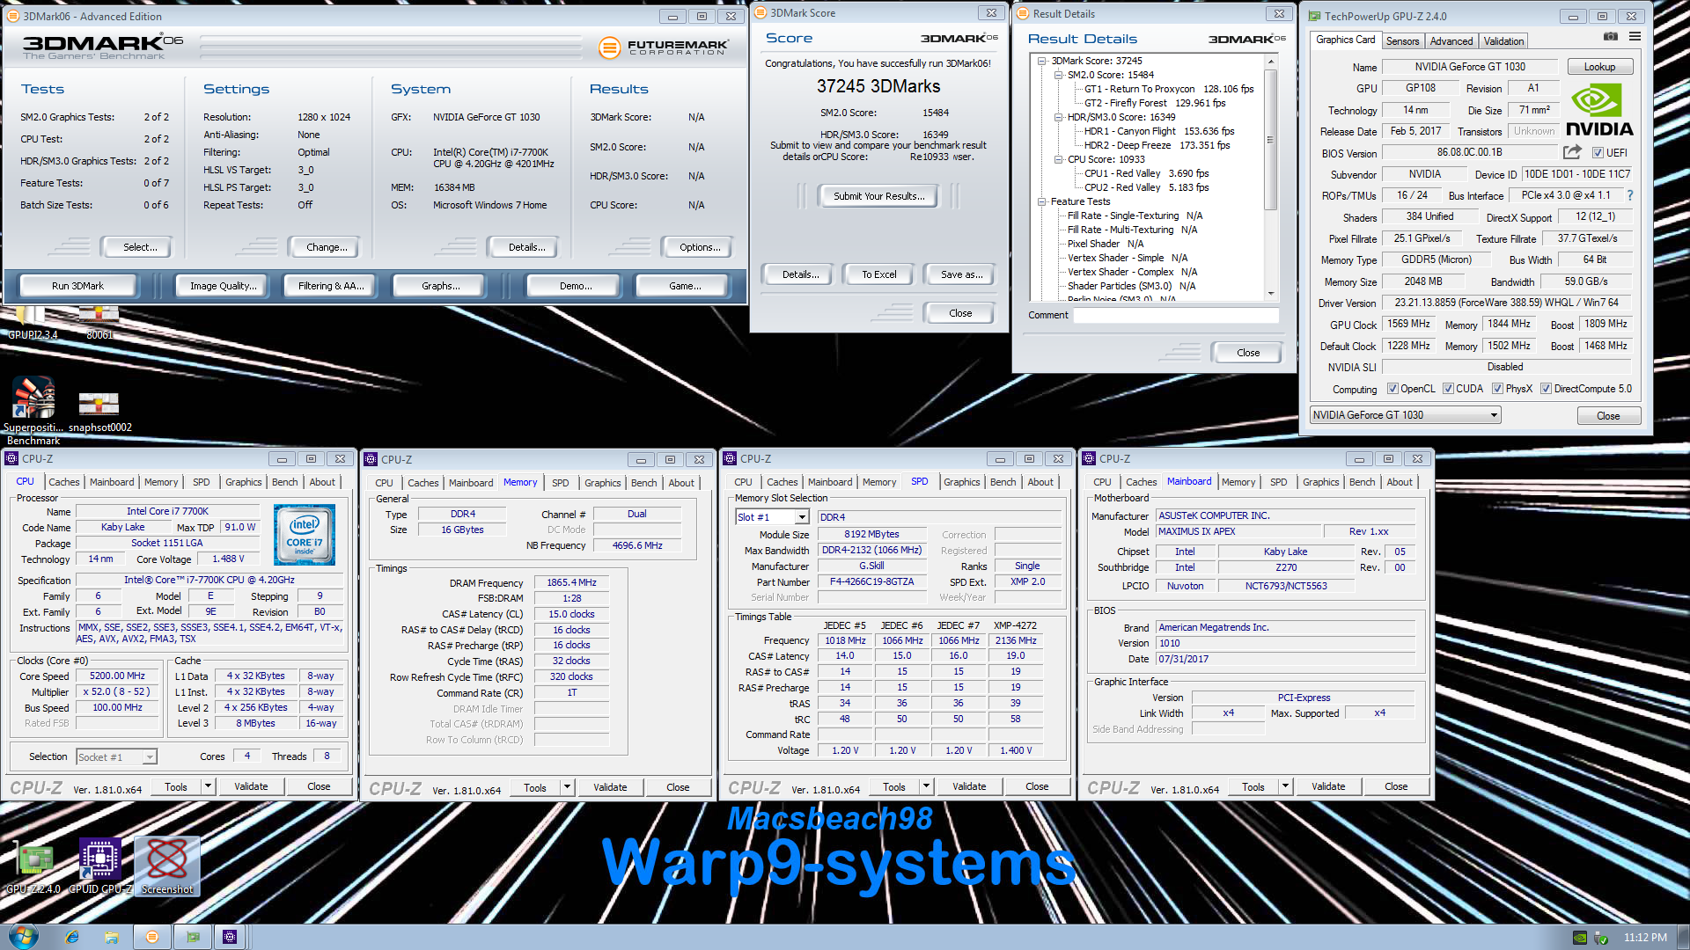Toggle the OpenCL checkbox
This screenshot has width=1690, height=950.
tap(1392, 388)
